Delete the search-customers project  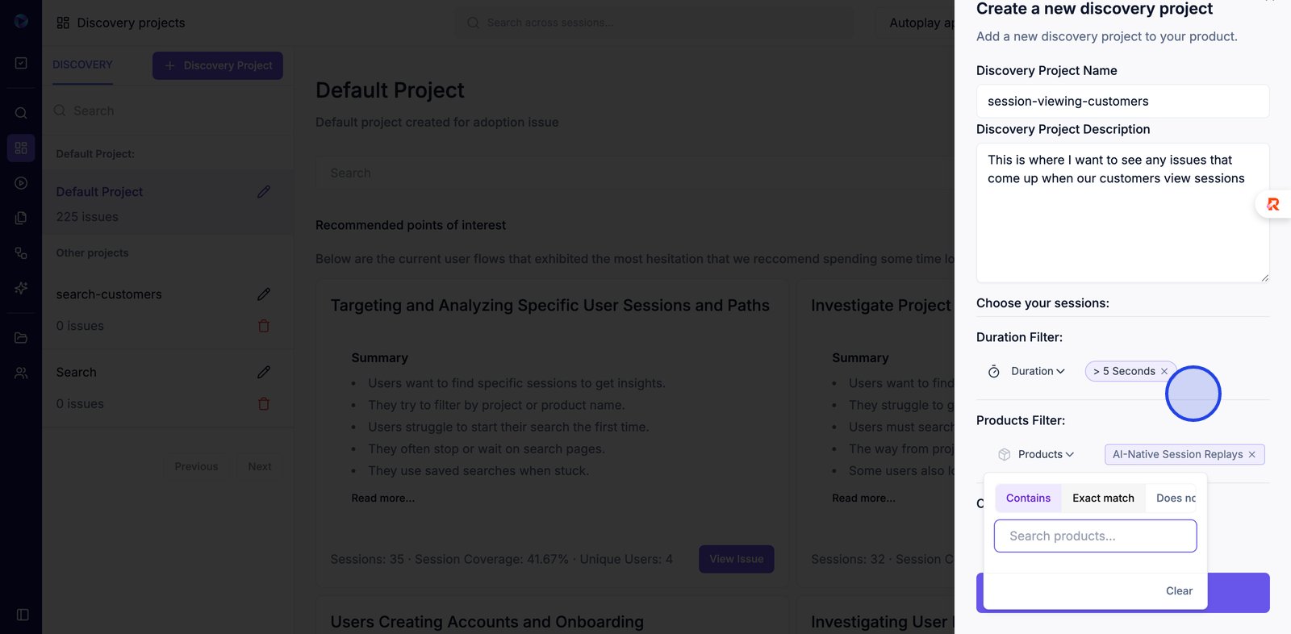click(x=264, y=326)
